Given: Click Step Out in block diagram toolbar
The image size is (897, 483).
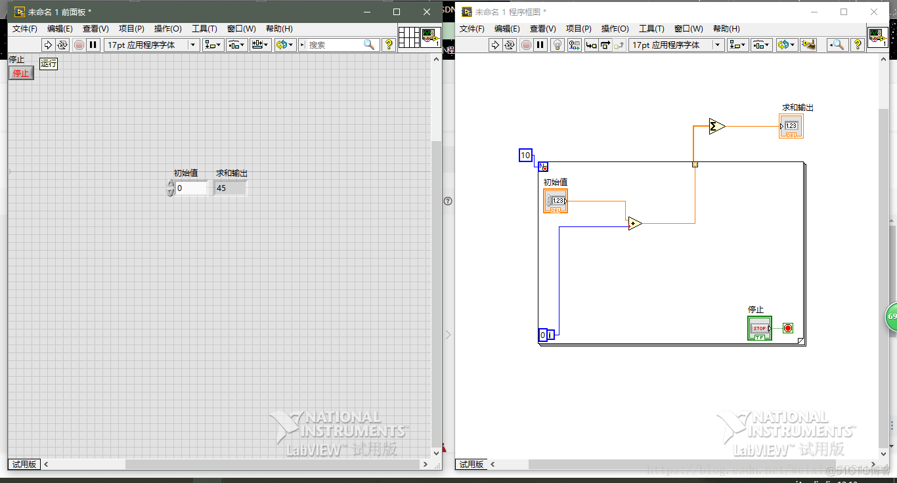Looking at the screenshot, I should coord(619,45).
